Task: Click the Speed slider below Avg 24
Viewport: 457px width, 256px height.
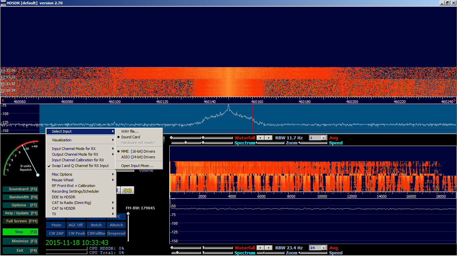Action: click(x=313, y=253)
